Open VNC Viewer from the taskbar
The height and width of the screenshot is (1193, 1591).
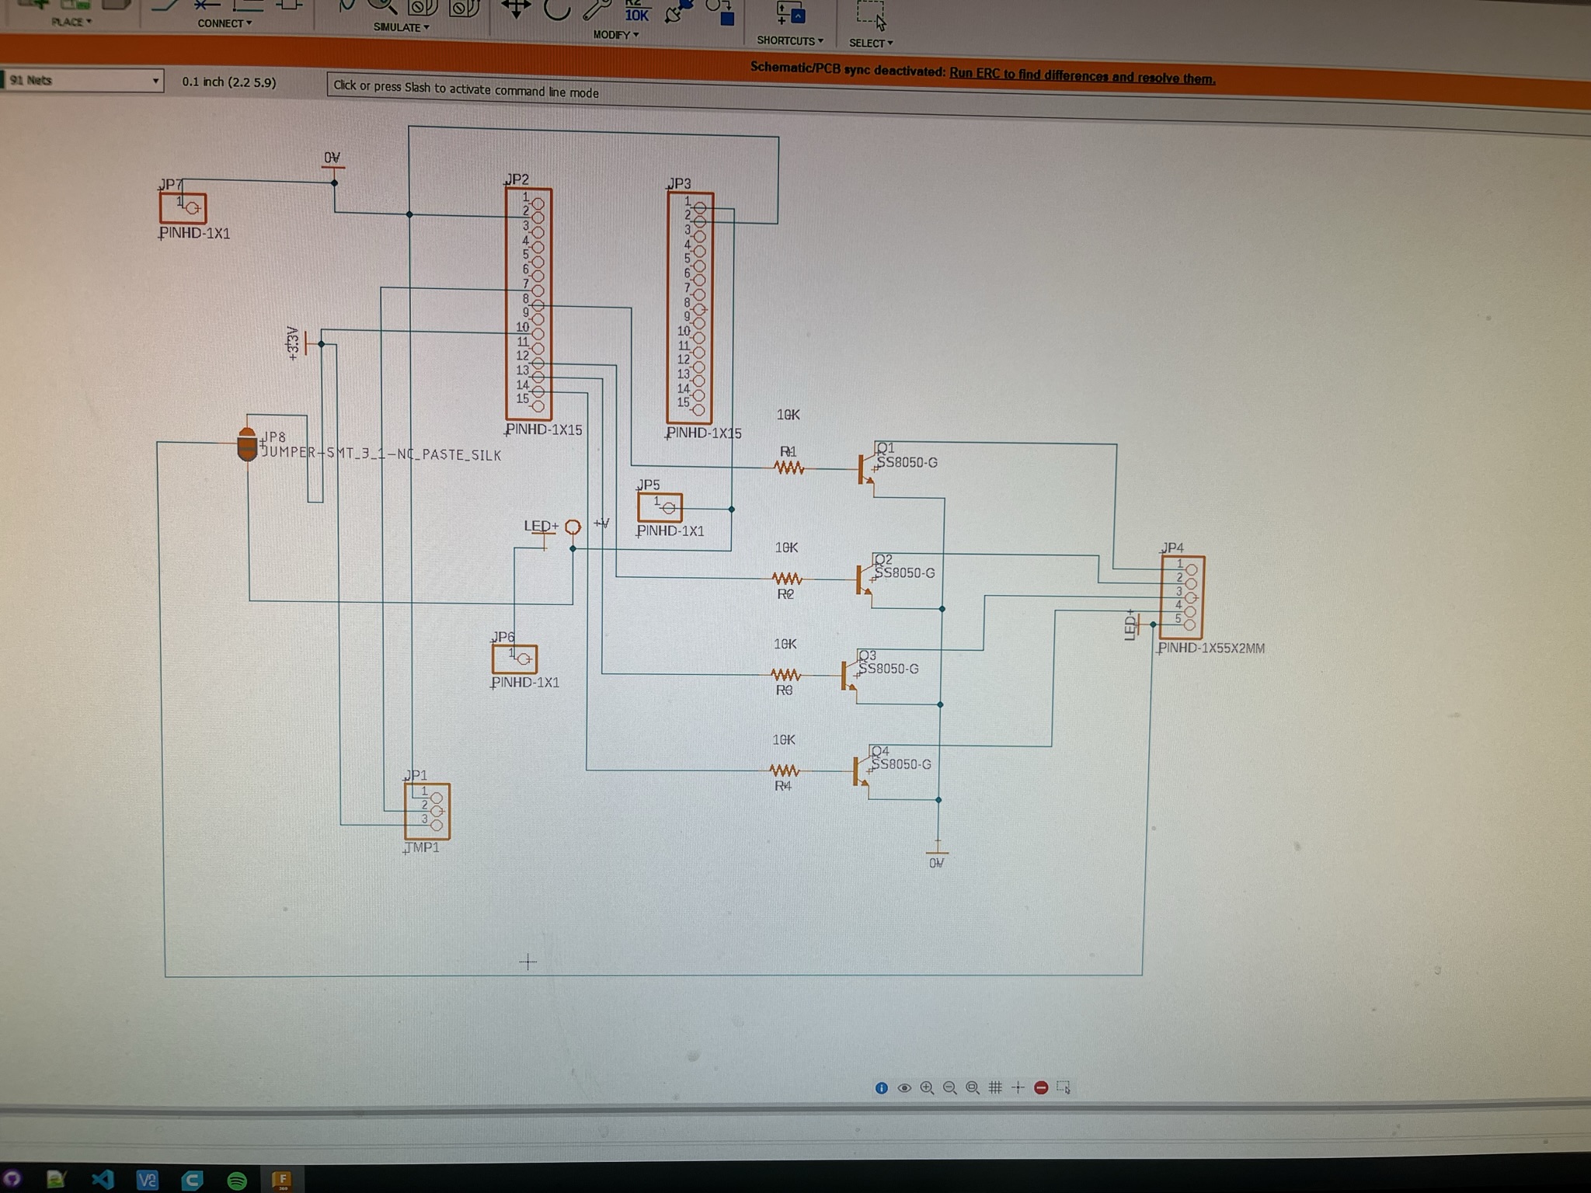click(x=148, y=1181)
